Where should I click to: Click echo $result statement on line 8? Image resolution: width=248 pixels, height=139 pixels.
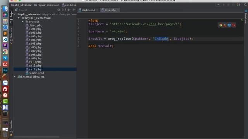(x=101, y=46)
